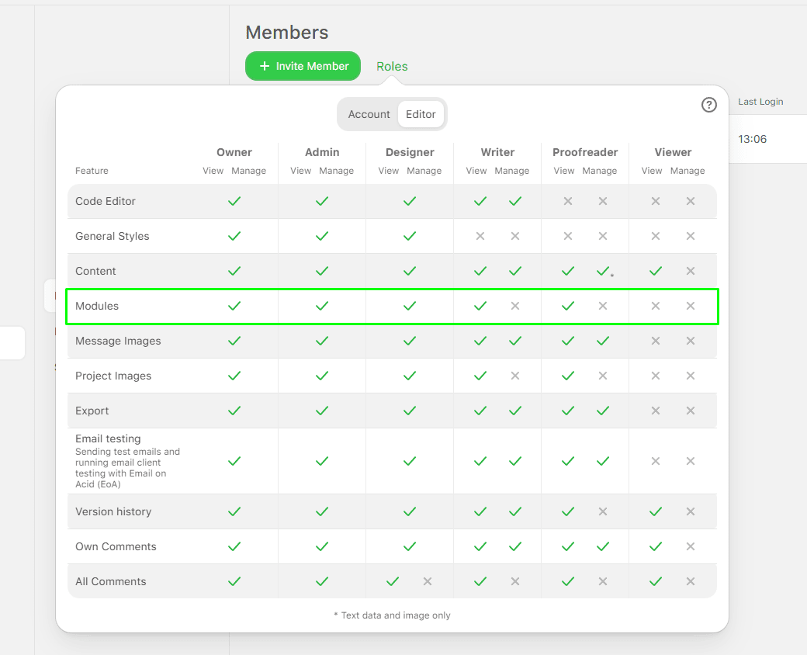Click Viewer Manage X for Own Comments

[x=691, y=546]
